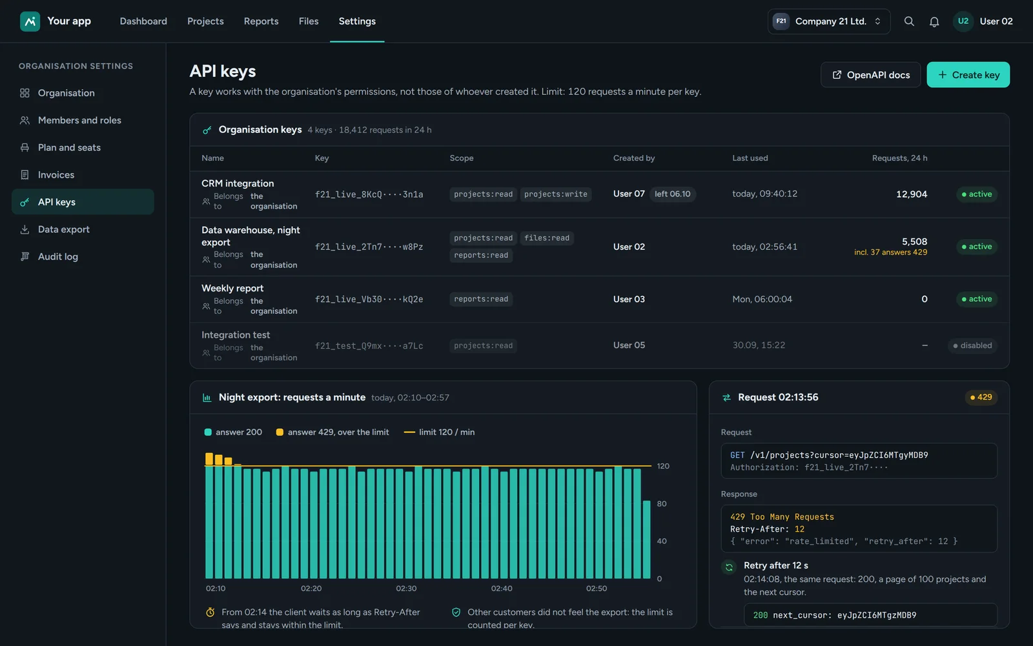Click the Requests, 24 h column header
The width and height of the screenshot is (1033, 646).
(x=899, y=158)
